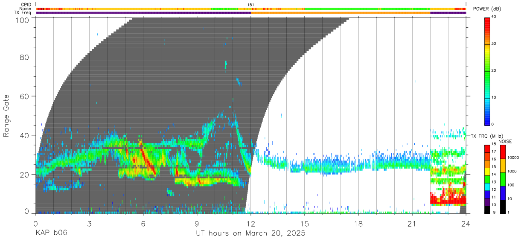
Task: Pick the 11 MHz tick label
Action: tap(494, 197)
